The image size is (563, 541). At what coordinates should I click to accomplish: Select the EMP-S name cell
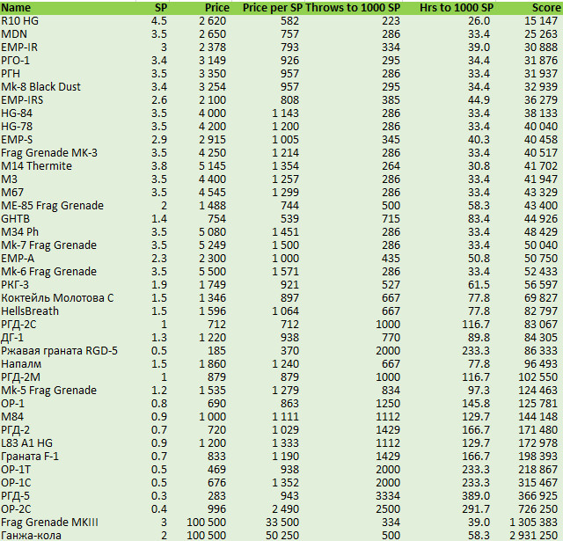(17, 139)
